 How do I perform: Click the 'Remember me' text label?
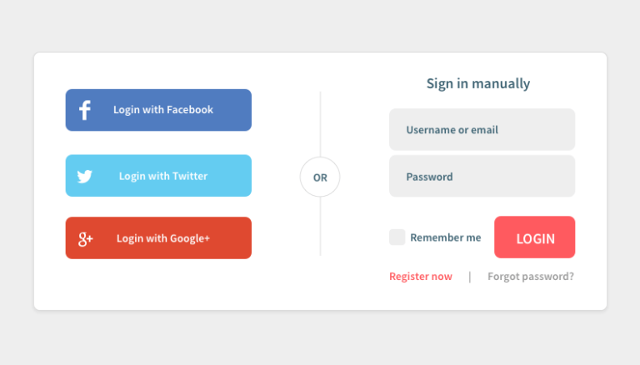point(445,237)
